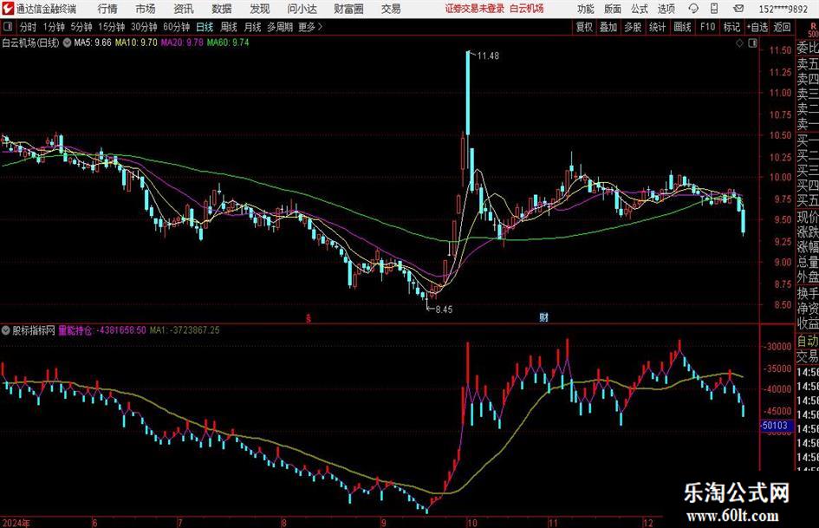819x528 pixels.
Task: Open the 行情 menu
Action: 107,9
